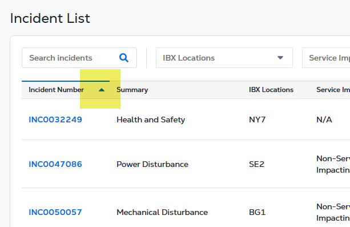Click the NY7 location cell
Viewport: 350px width, 227px height.
coord(257,120)
